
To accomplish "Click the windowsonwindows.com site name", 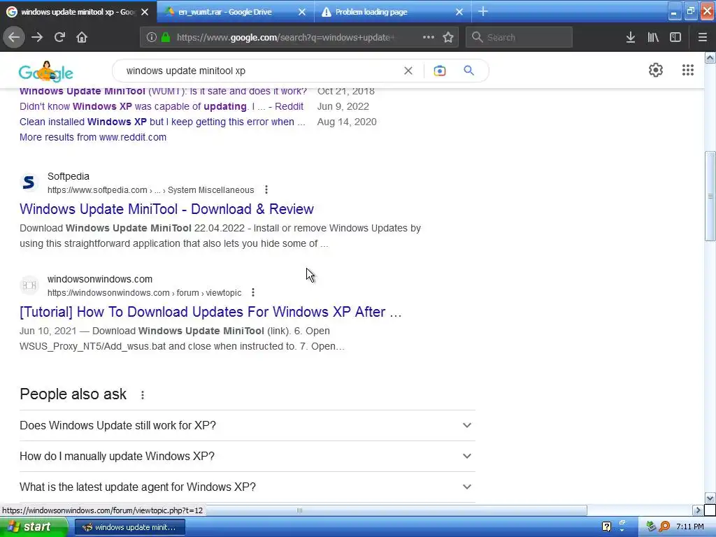I will click(100, 279).
